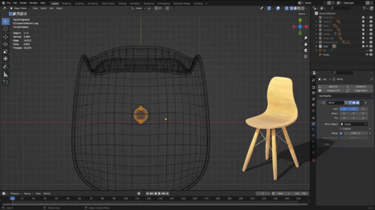The width and height of the screenshot is (375, 210).
Task: Hide the Chair collection with eye icon
Action: pyautogui.click(x=367, y=47)
